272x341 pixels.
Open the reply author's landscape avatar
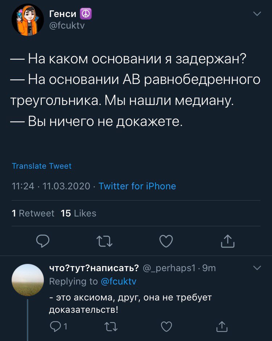click(28, 280)
